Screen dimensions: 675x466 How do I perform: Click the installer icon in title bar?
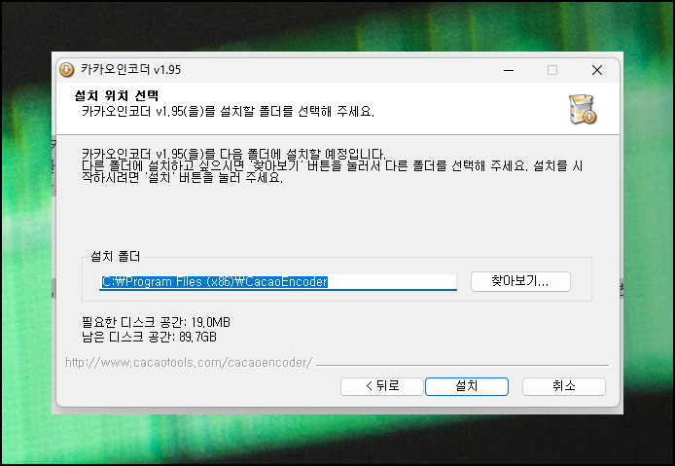[x=67, y=69]
